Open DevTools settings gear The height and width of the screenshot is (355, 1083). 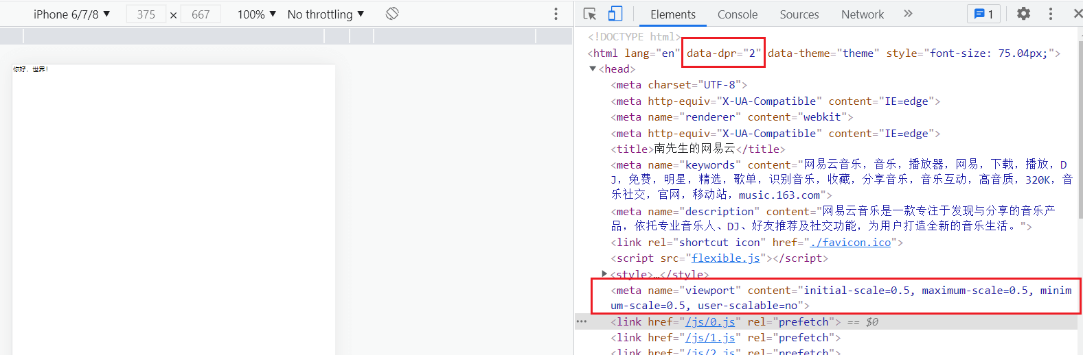click(x=1023, y=14)
